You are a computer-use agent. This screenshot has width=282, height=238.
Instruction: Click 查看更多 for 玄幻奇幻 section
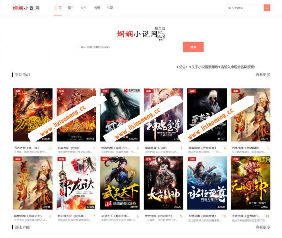point(263,75)
